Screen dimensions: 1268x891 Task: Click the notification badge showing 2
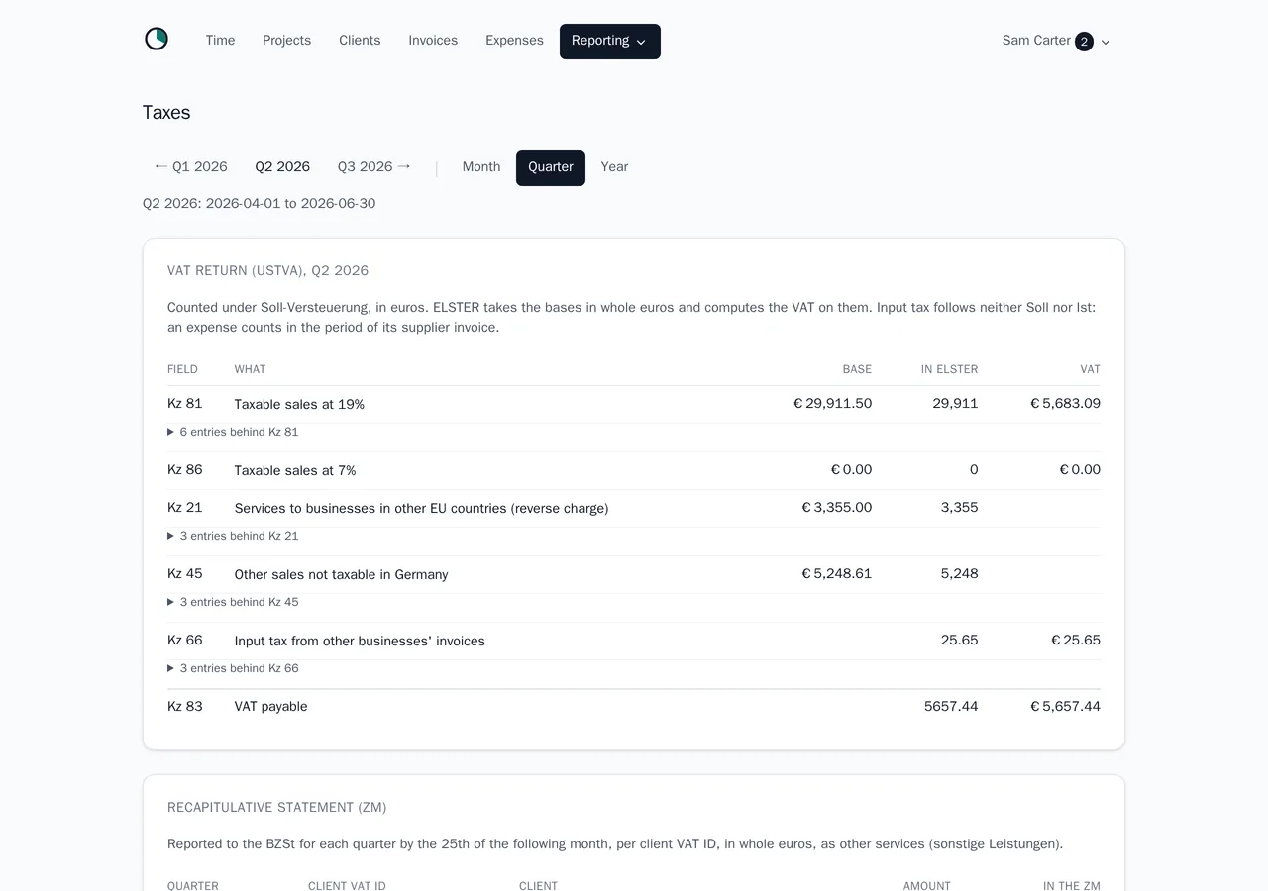coord(1084,42)
